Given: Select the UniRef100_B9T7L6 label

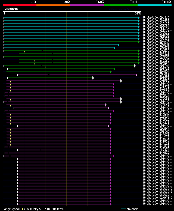Looking at the screenshot, I should point(156,69).
